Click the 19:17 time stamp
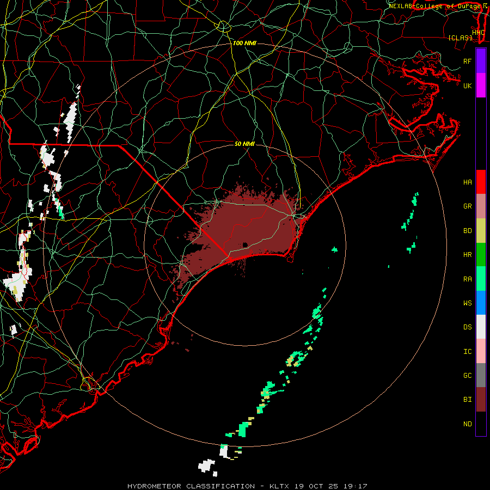 [x=355, y=486]
